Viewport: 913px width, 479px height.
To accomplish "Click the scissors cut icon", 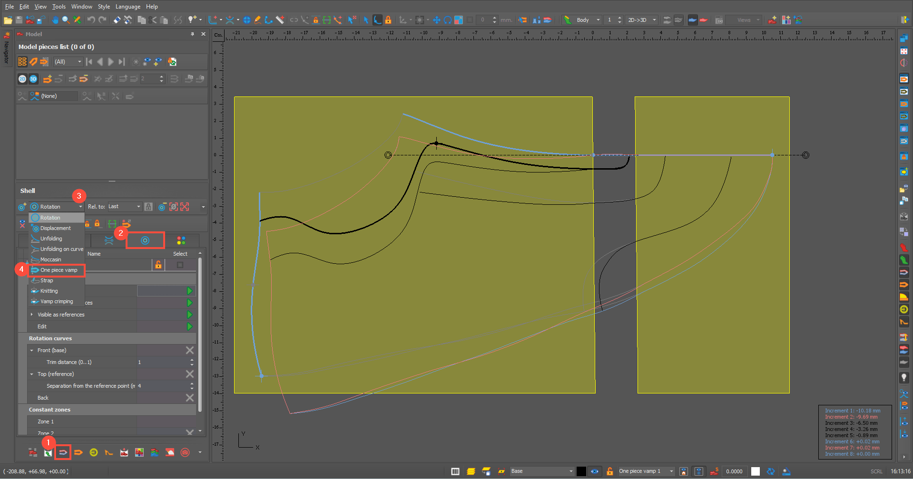I will (x=152, y=20).
